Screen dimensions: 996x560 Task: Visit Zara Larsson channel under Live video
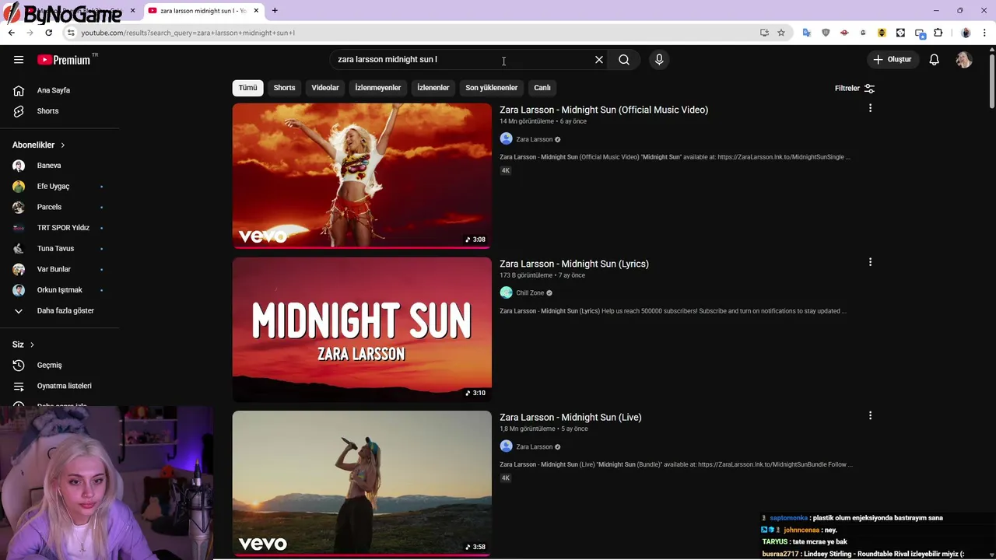[534, 447]
